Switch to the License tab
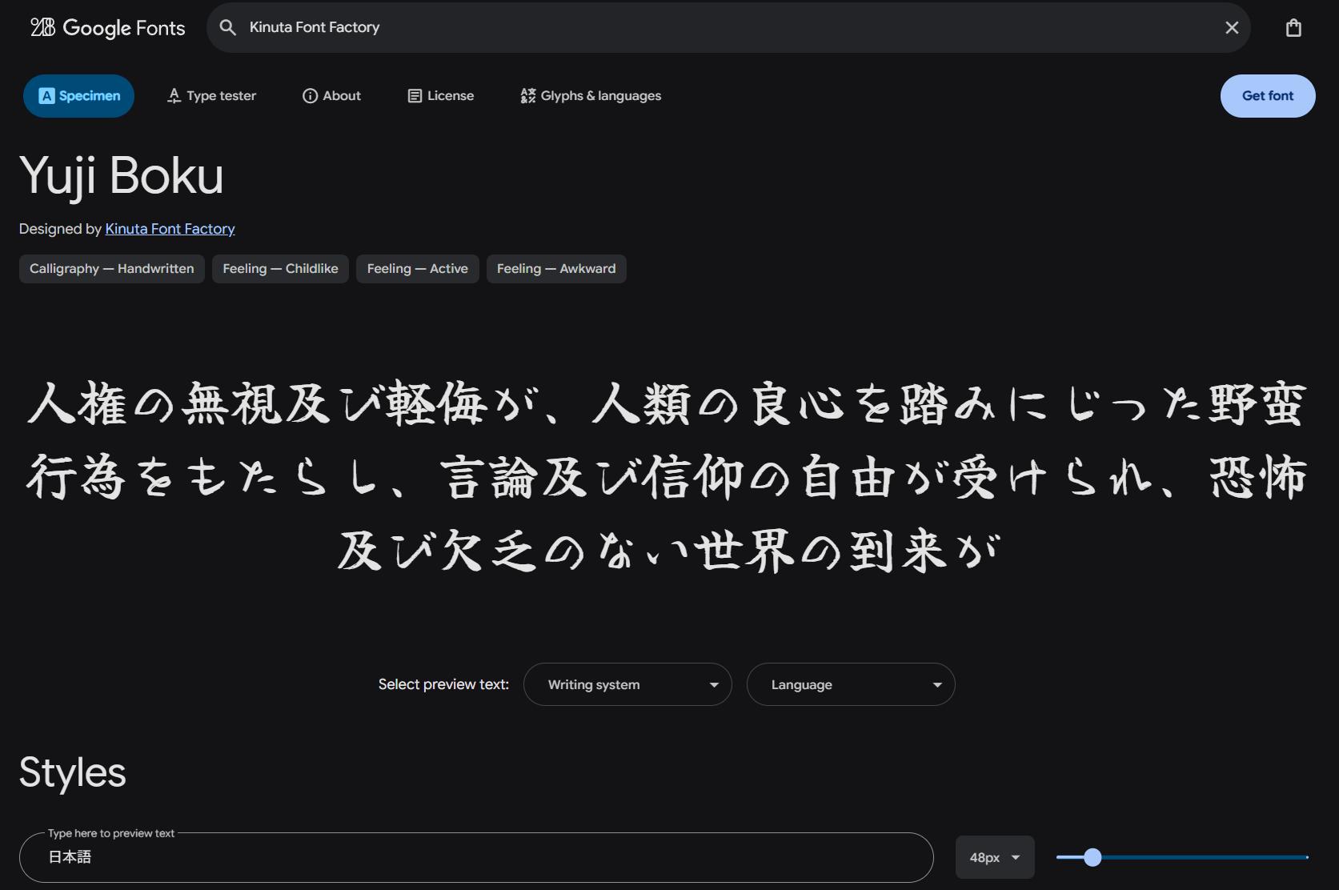This screenshot has width=1339, height=890. pyautogui.click(x=440, y=95)
